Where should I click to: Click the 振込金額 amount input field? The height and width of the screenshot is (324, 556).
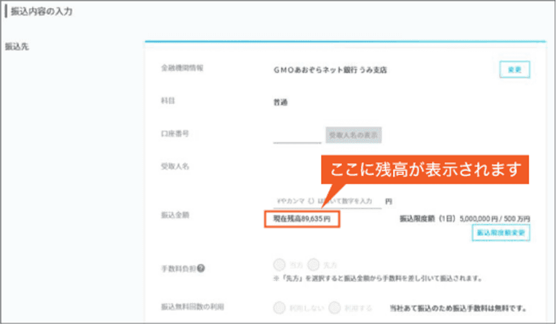(x=327, y=201)
